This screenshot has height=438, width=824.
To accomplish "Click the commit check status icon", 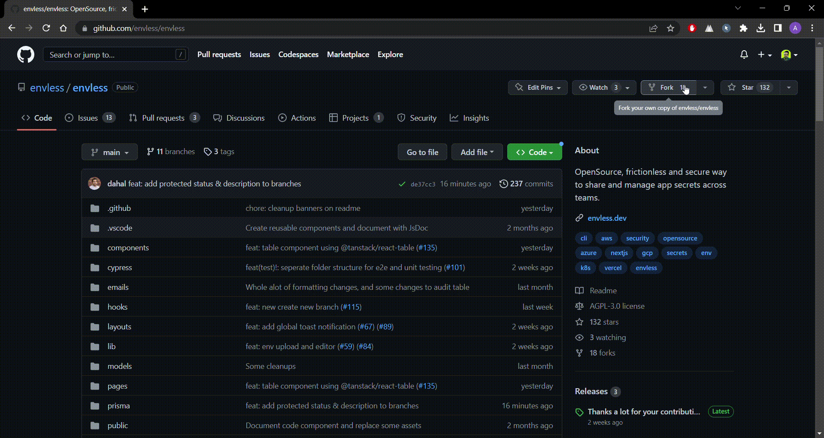I will (x=402, y=184).
